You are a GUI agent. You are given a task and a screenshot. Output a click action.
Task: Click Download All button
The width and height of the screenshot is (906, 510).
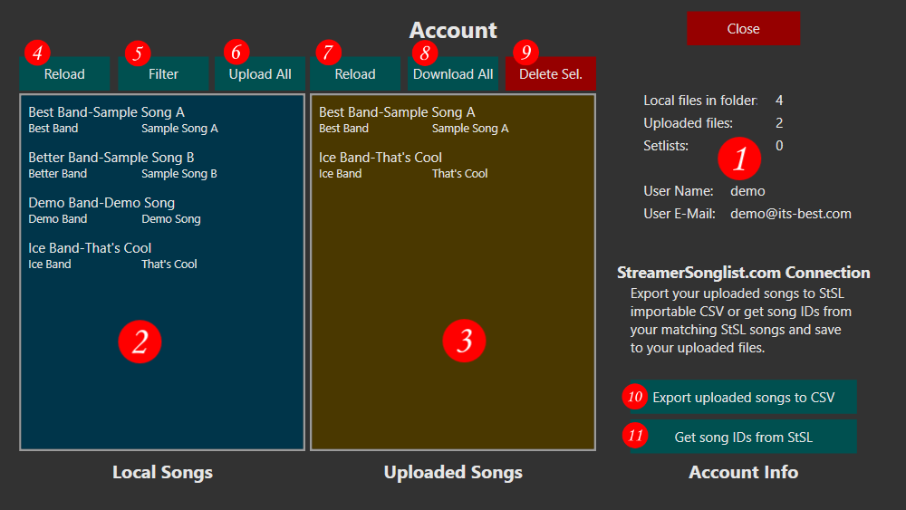453,74
